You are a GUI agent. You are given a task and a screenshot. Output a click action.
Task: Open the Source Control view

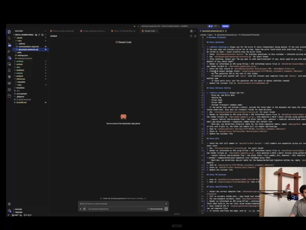click(9, 45)
